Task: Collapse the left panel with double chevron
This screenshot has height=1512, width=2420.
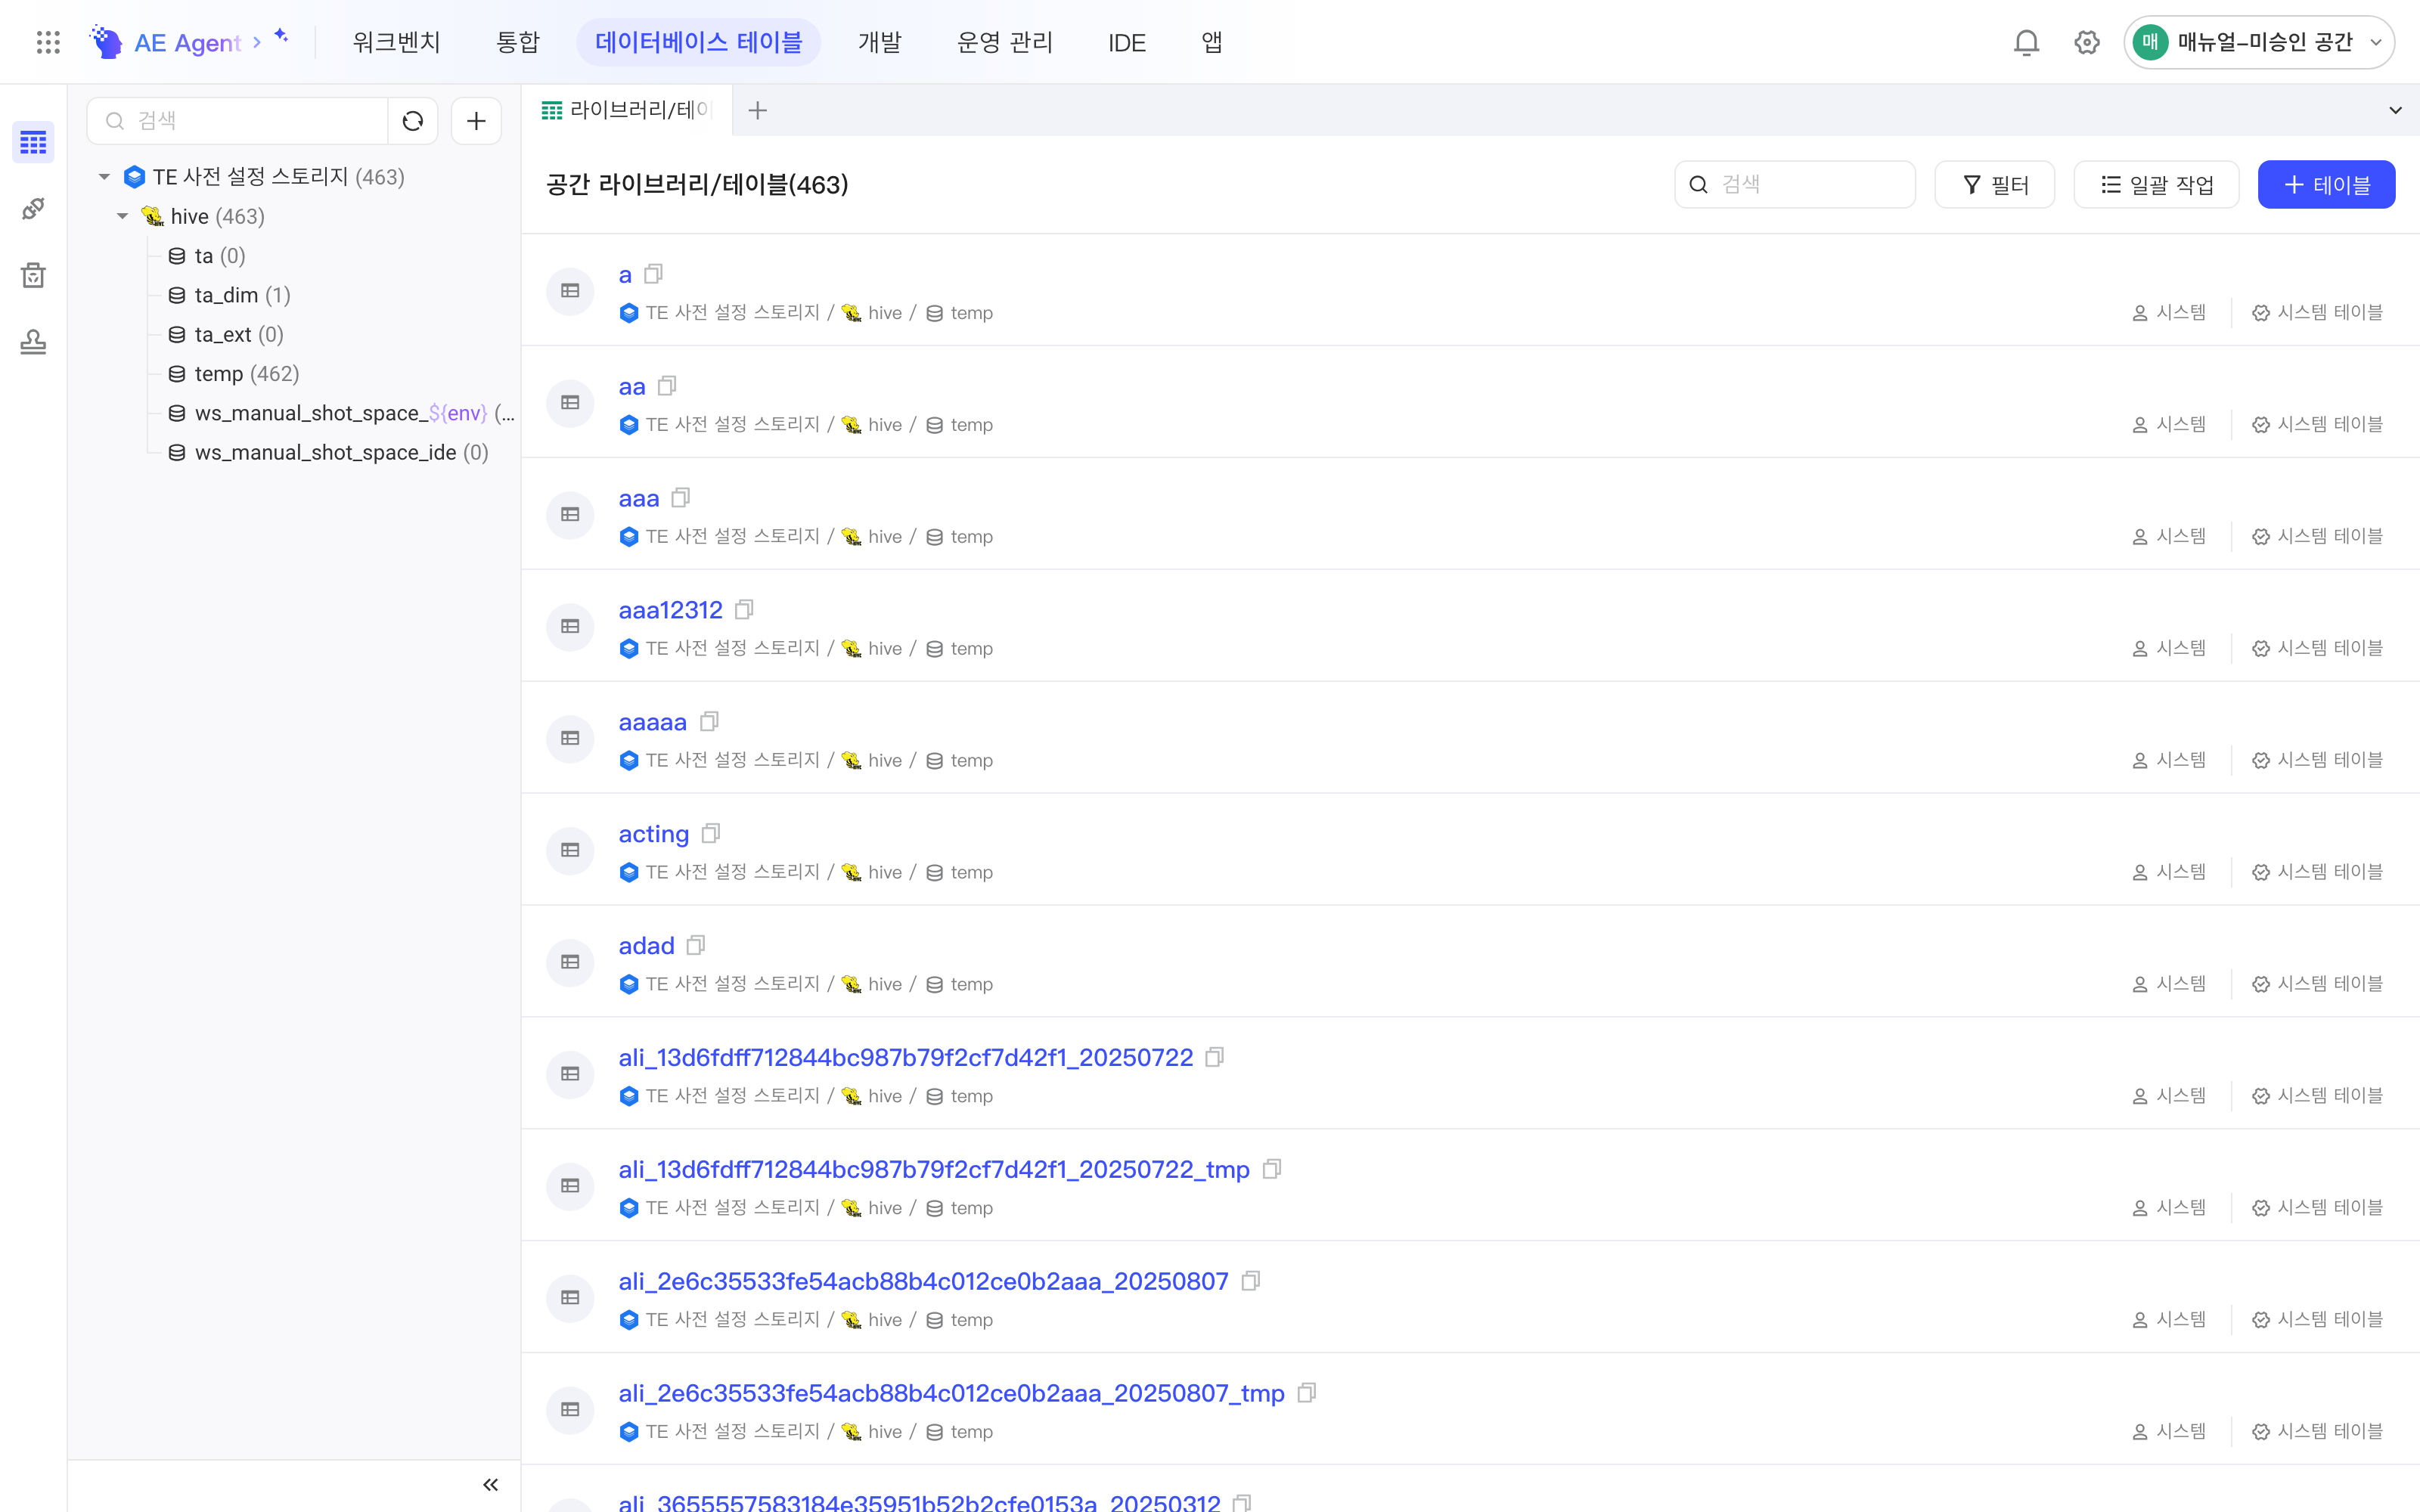Action: (x=490, y=1484)
